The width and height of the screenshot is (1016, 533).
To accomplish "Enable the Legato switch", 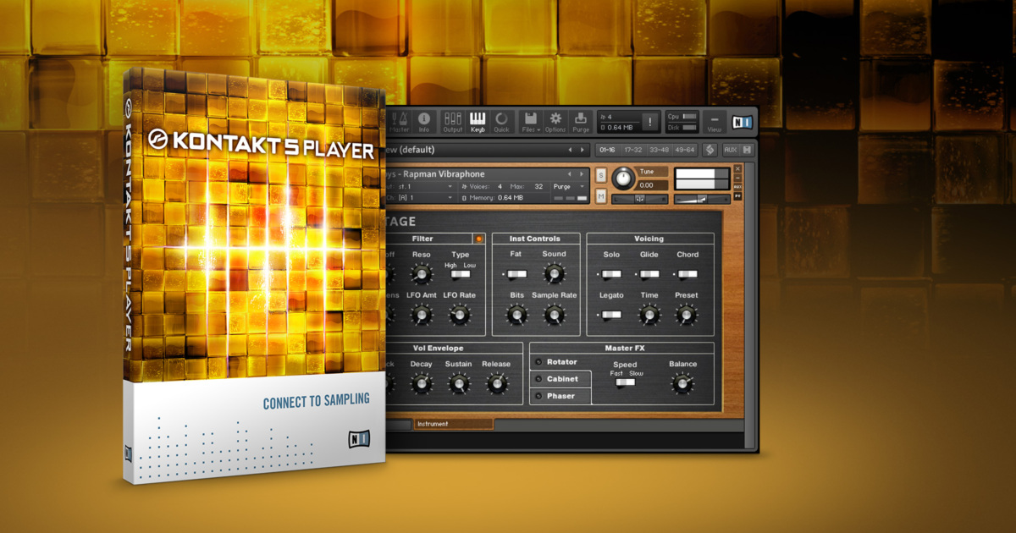I will (610, 315).
